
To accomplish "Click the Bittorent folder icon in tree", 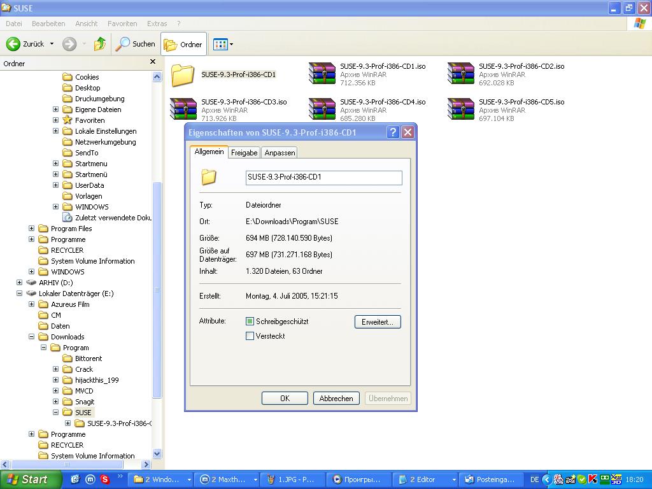I will point(67,358).
